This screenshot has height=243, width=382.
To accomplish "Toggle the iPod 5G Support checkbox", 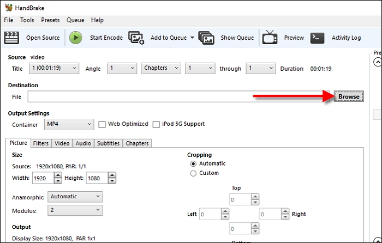I will (x=156, y=124).
